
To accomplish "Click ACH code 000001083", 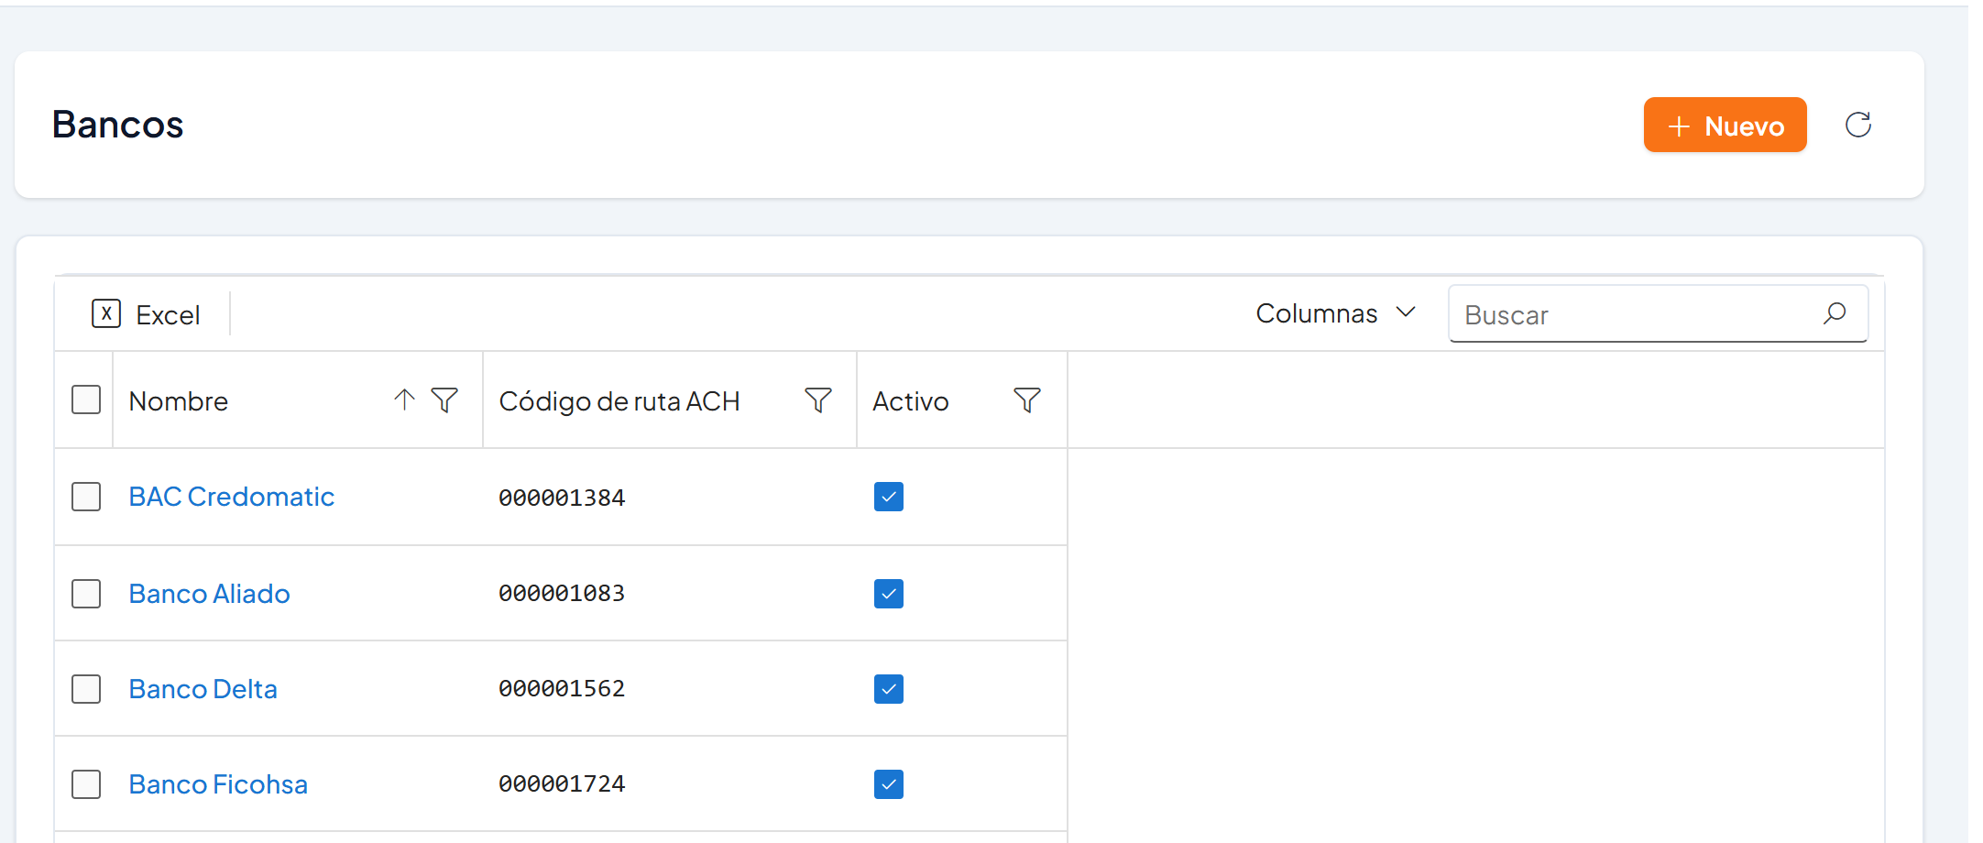I will pyautogui.click(x=562, y=594).
